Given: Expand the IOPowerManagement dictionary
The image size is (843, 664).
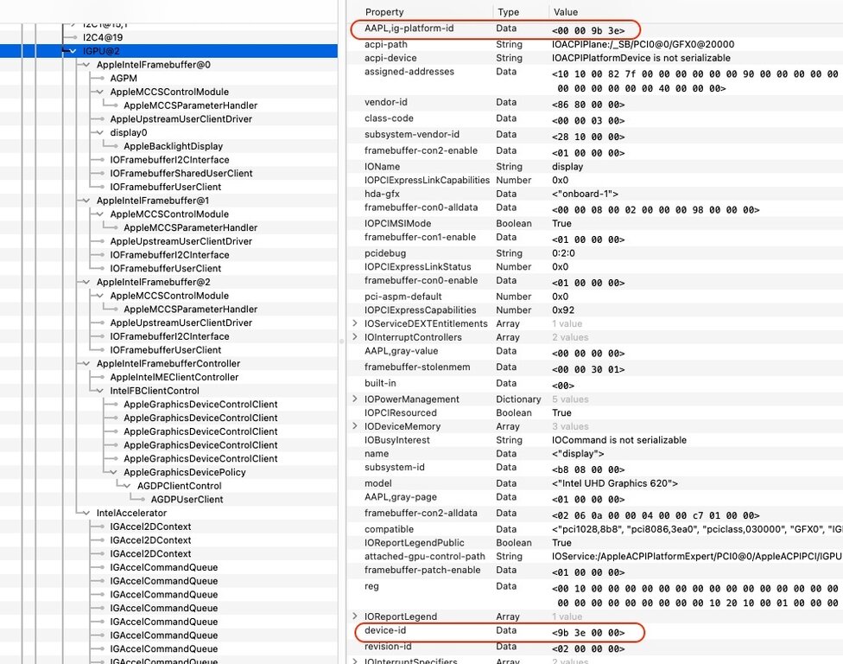Looking at the screenshot, I should tap(355, 399).
